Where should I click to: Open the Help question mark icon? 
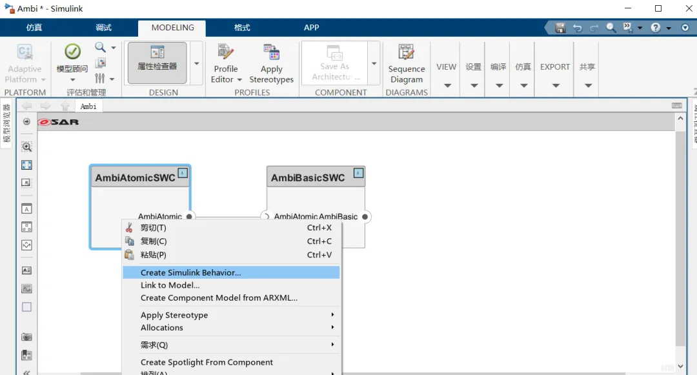(655, 28)
